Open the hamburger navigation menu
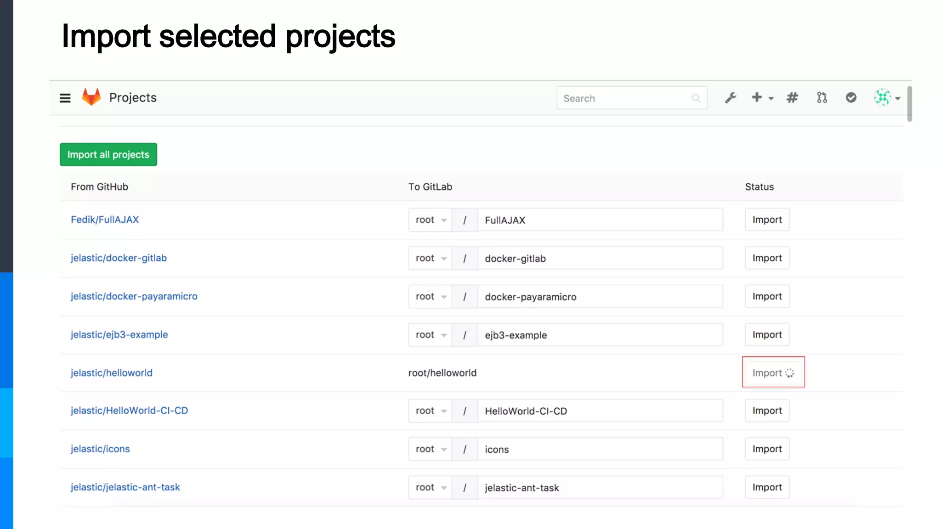Screen dimensions: 941x529 pos(65,98)
